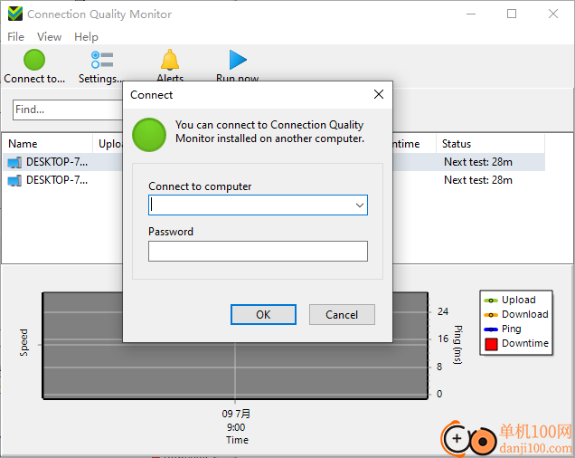Screen dimensions: 575x458
Task: Click the green Connect to... toolbar icon
Action: click(34, 60)
